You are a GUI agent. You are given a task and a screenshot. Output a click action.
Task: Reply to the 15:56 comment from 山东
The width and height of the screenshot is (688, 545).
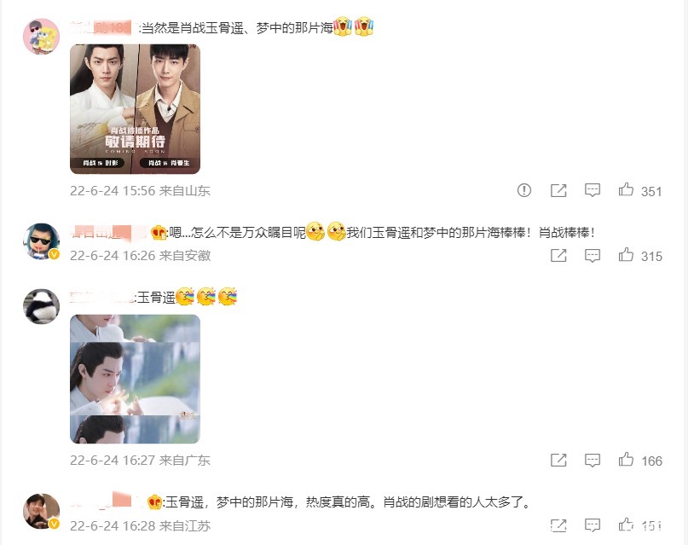coord(593,190)
